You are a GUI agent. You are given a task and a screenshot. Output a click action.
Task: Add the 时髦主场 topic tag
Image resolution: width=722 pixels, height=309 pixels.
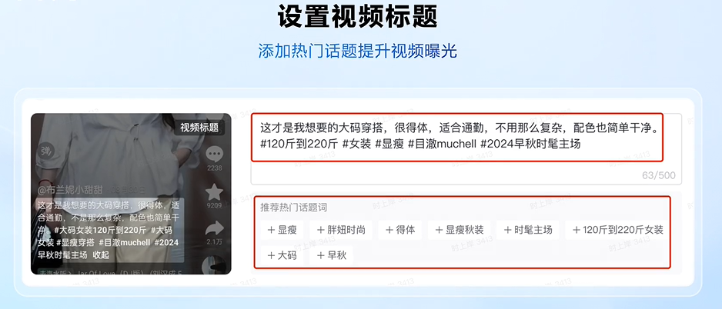click(528, 230)
